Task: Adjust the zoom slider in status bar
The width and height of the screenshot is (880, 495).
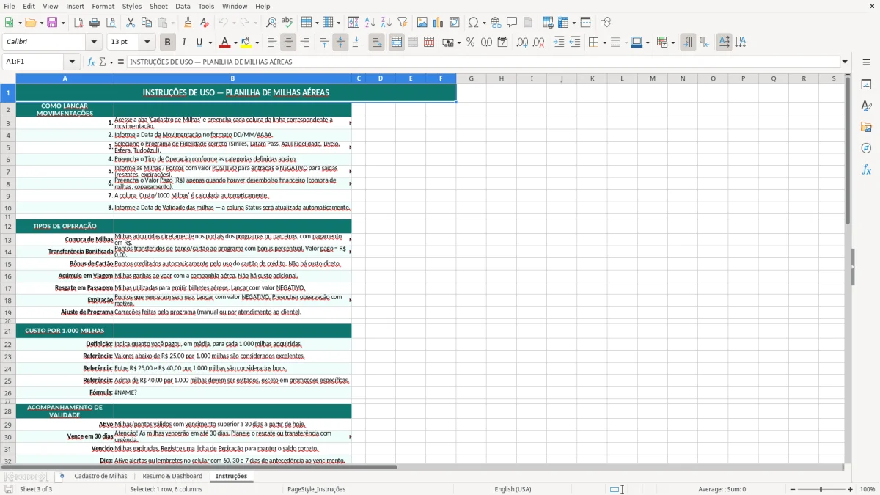Action: pyautogui.click(x=821, y=489)
